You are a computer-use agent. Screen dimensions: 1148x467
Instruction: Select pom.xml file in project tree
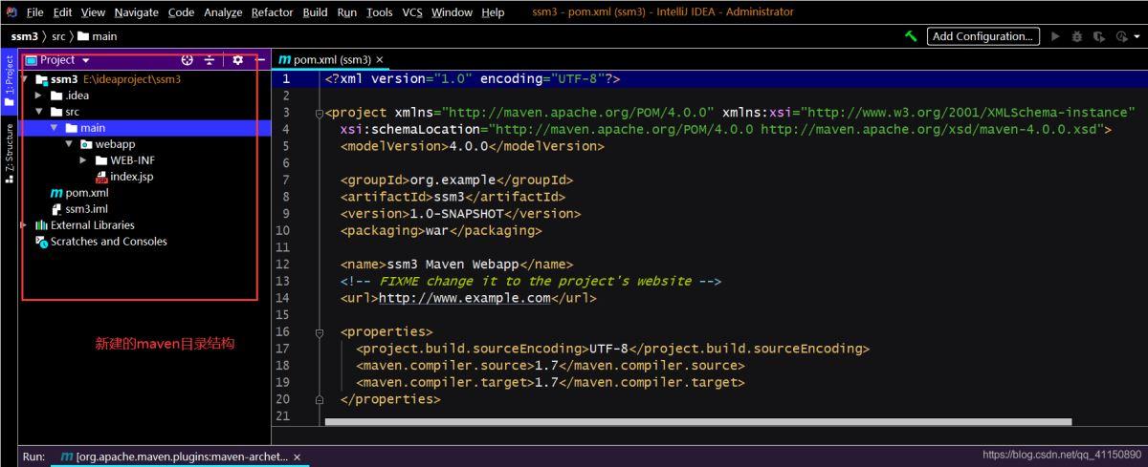click(x=86, y=193)
